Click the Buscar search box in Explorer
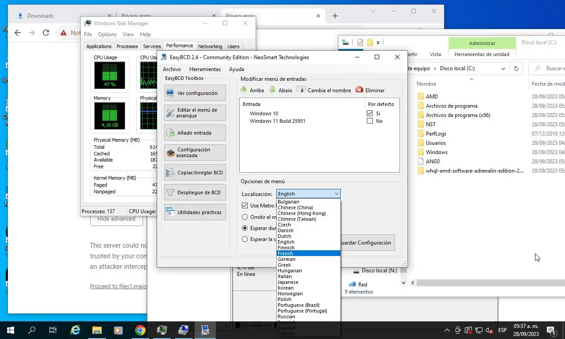 (x=547, y=68)
